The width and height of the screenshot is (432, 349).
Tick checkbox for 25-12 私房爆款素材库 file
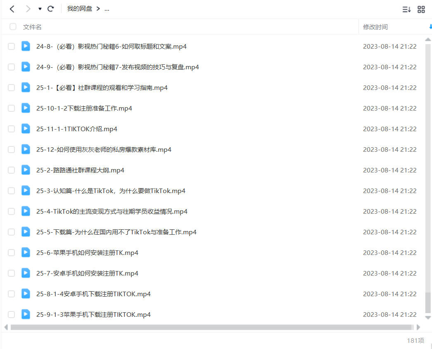pos(11,149)
